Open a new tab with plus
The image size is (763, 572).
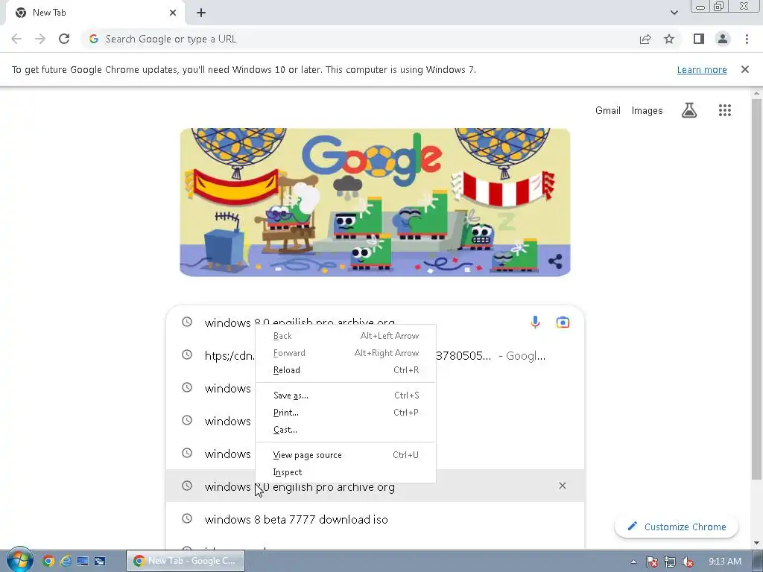201,13
